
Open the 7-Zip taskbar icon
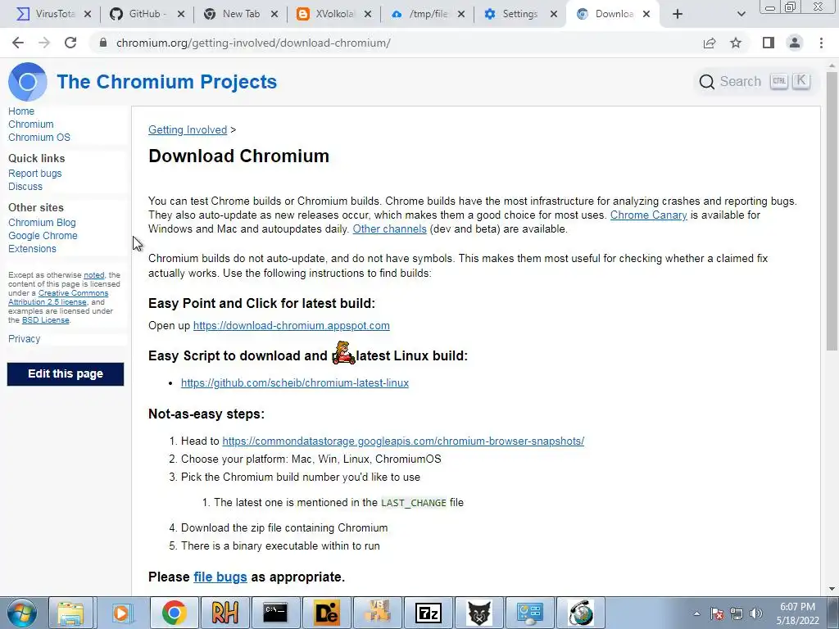(x=428, y=613)
